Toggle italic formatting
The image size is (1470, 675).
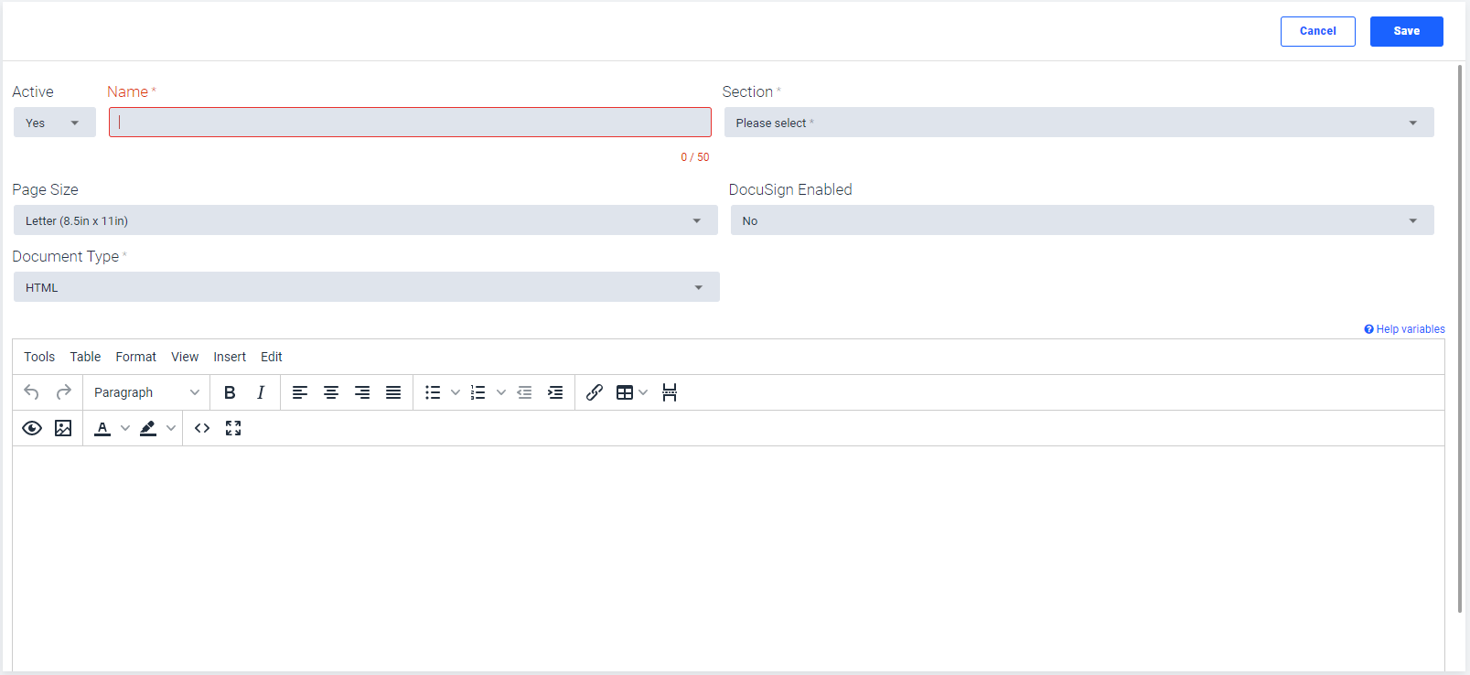point(261,392)
